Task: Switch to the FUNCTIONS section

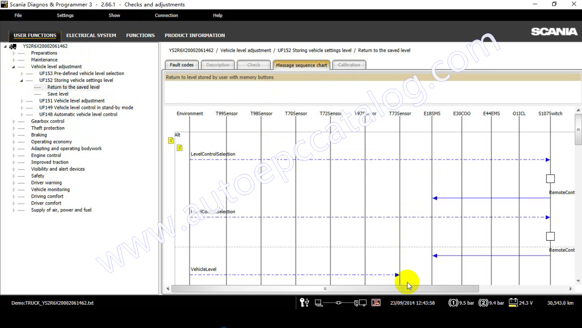Action: click(x=140, y=35)
